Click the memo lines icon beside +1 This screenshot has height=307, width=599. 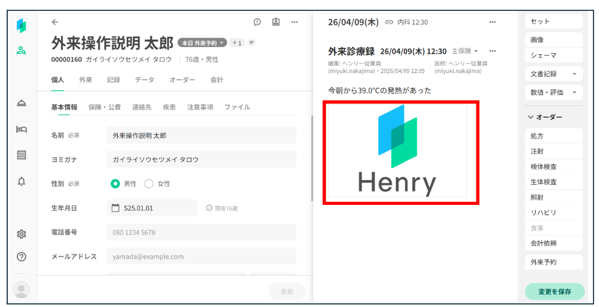coord(251,42)
